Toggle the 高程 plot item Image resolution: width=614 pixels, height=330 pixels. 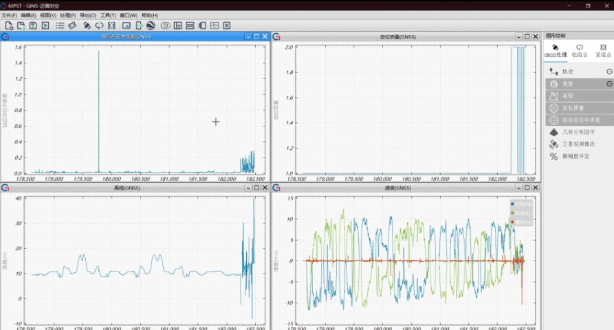point(568,96)
